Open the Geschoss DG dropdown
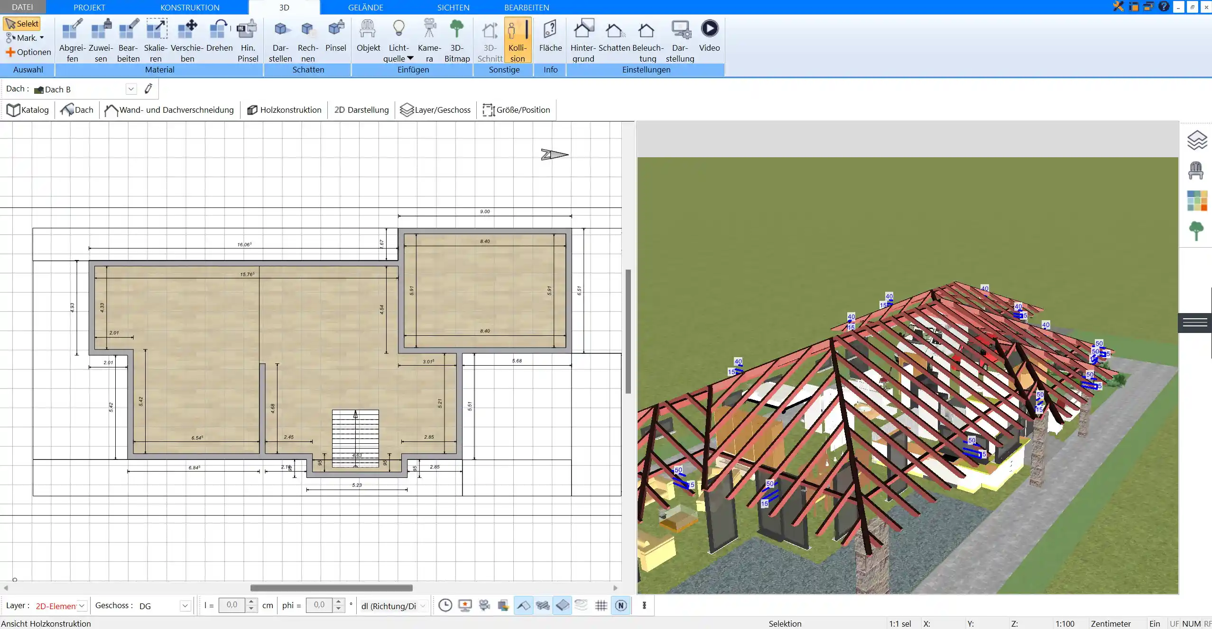Screen dimensions: 1212x629 (185, 606)
